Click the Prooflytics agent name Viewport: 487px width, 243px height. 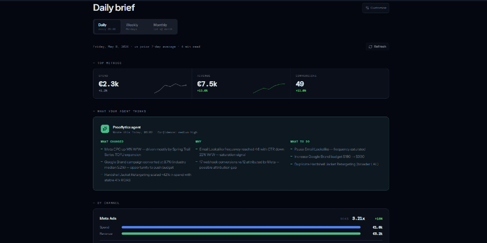click(x=126, y=127)
